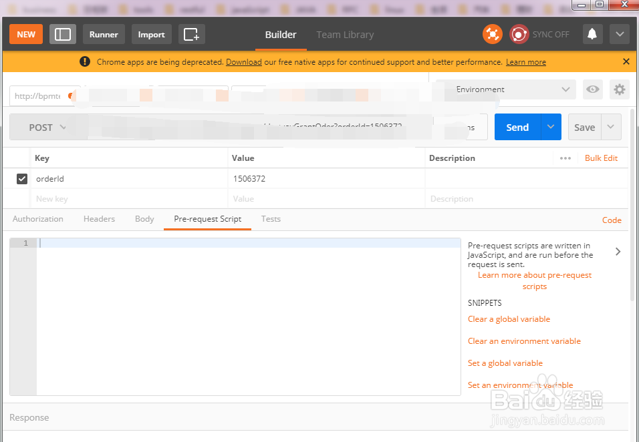
Task: Toggle the sidebar panel icon
Action: tap(63, 34)
